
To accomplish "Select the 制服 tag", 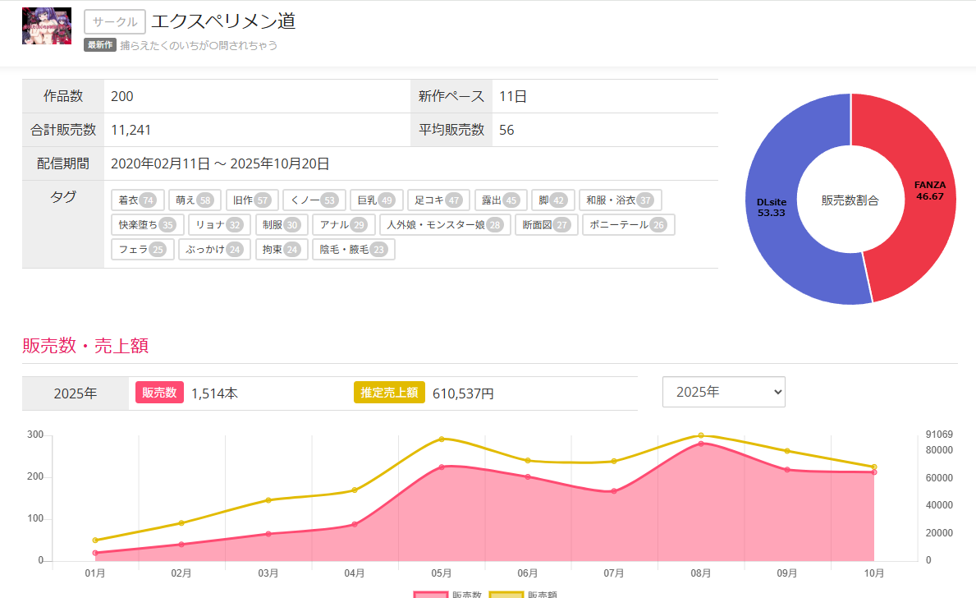I will 281,225.
